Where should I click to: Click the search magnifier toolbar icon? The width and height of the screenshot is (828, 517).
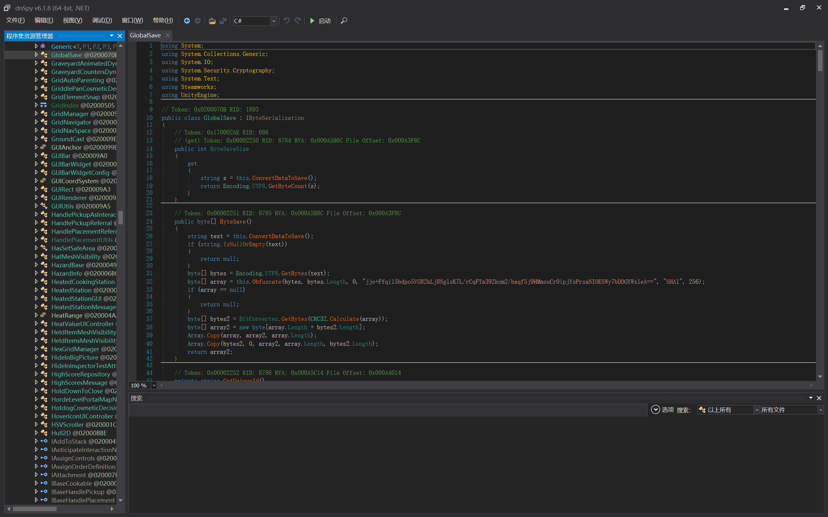point(344,21)
